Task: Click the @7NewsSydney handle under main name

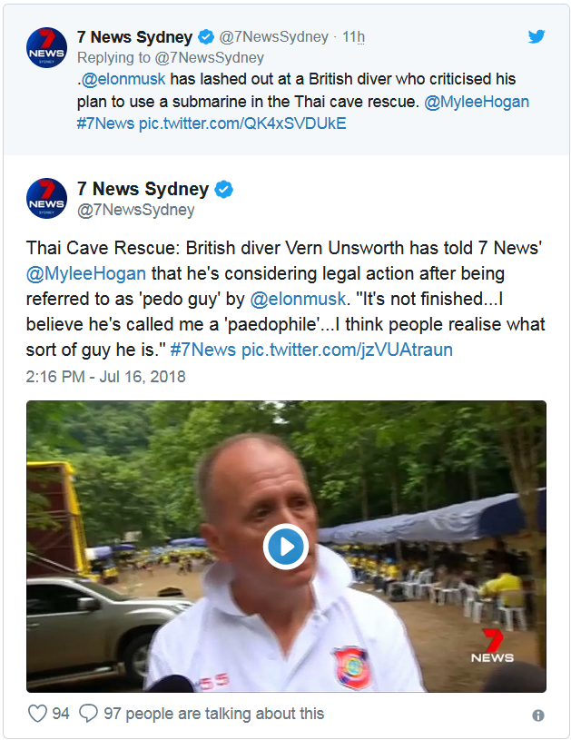Action: (x=135, y=210)
